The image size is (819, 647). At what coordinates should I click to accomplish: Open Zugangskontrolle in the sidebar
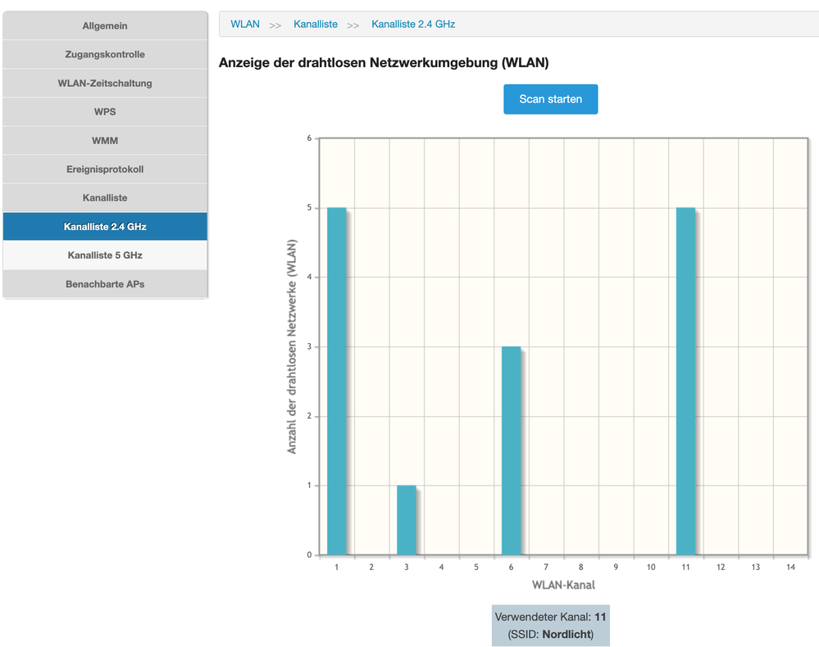click(105, 54)
